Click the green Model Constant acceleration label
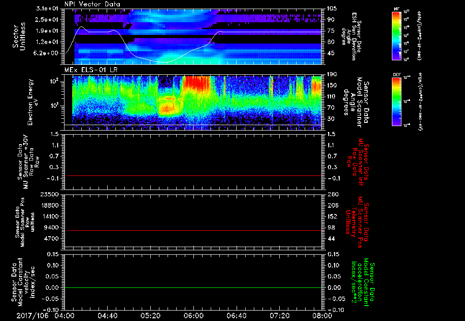Viewport: 465px width, 321px height. click(363, 283)
